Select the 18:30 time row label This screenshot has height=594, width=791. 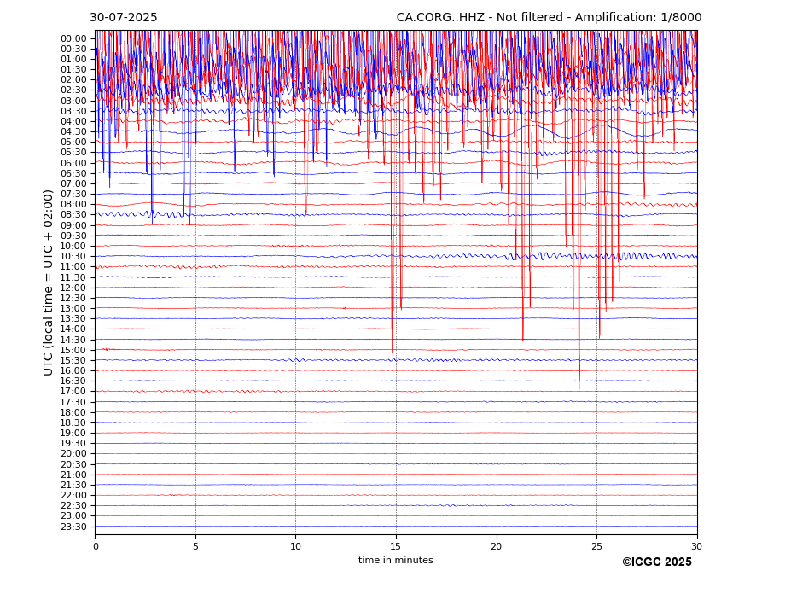pos(73,423)
